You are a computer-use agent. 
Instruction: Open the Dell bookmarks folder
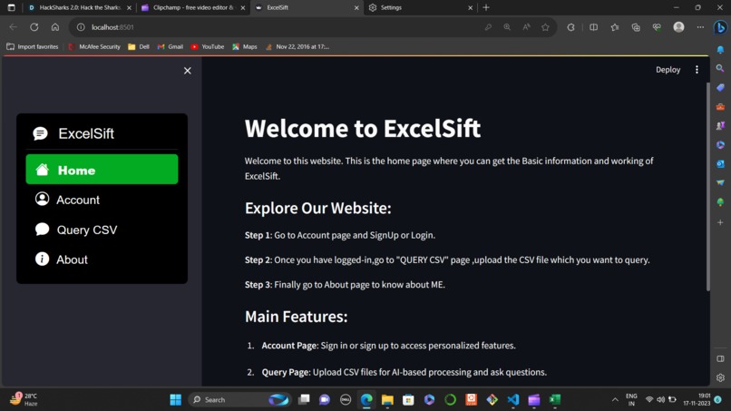(x=139, y=46)
